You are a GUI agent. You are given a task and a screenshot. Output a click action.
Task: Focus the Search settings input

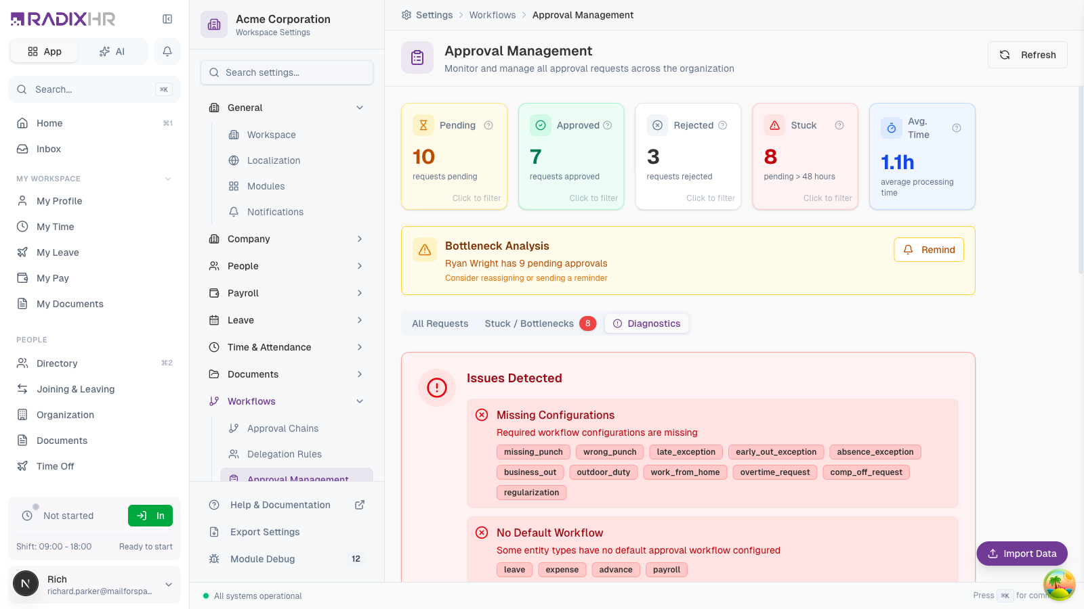point(287,72)
